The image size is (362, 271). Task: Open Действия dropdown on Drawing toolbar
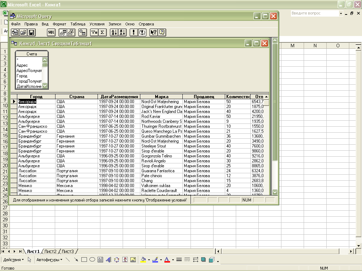(13, 260)
